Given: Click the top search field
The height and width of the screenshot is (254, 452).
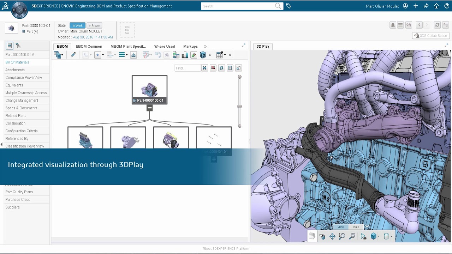Looking at the screenshot, I should coord(242,6).
